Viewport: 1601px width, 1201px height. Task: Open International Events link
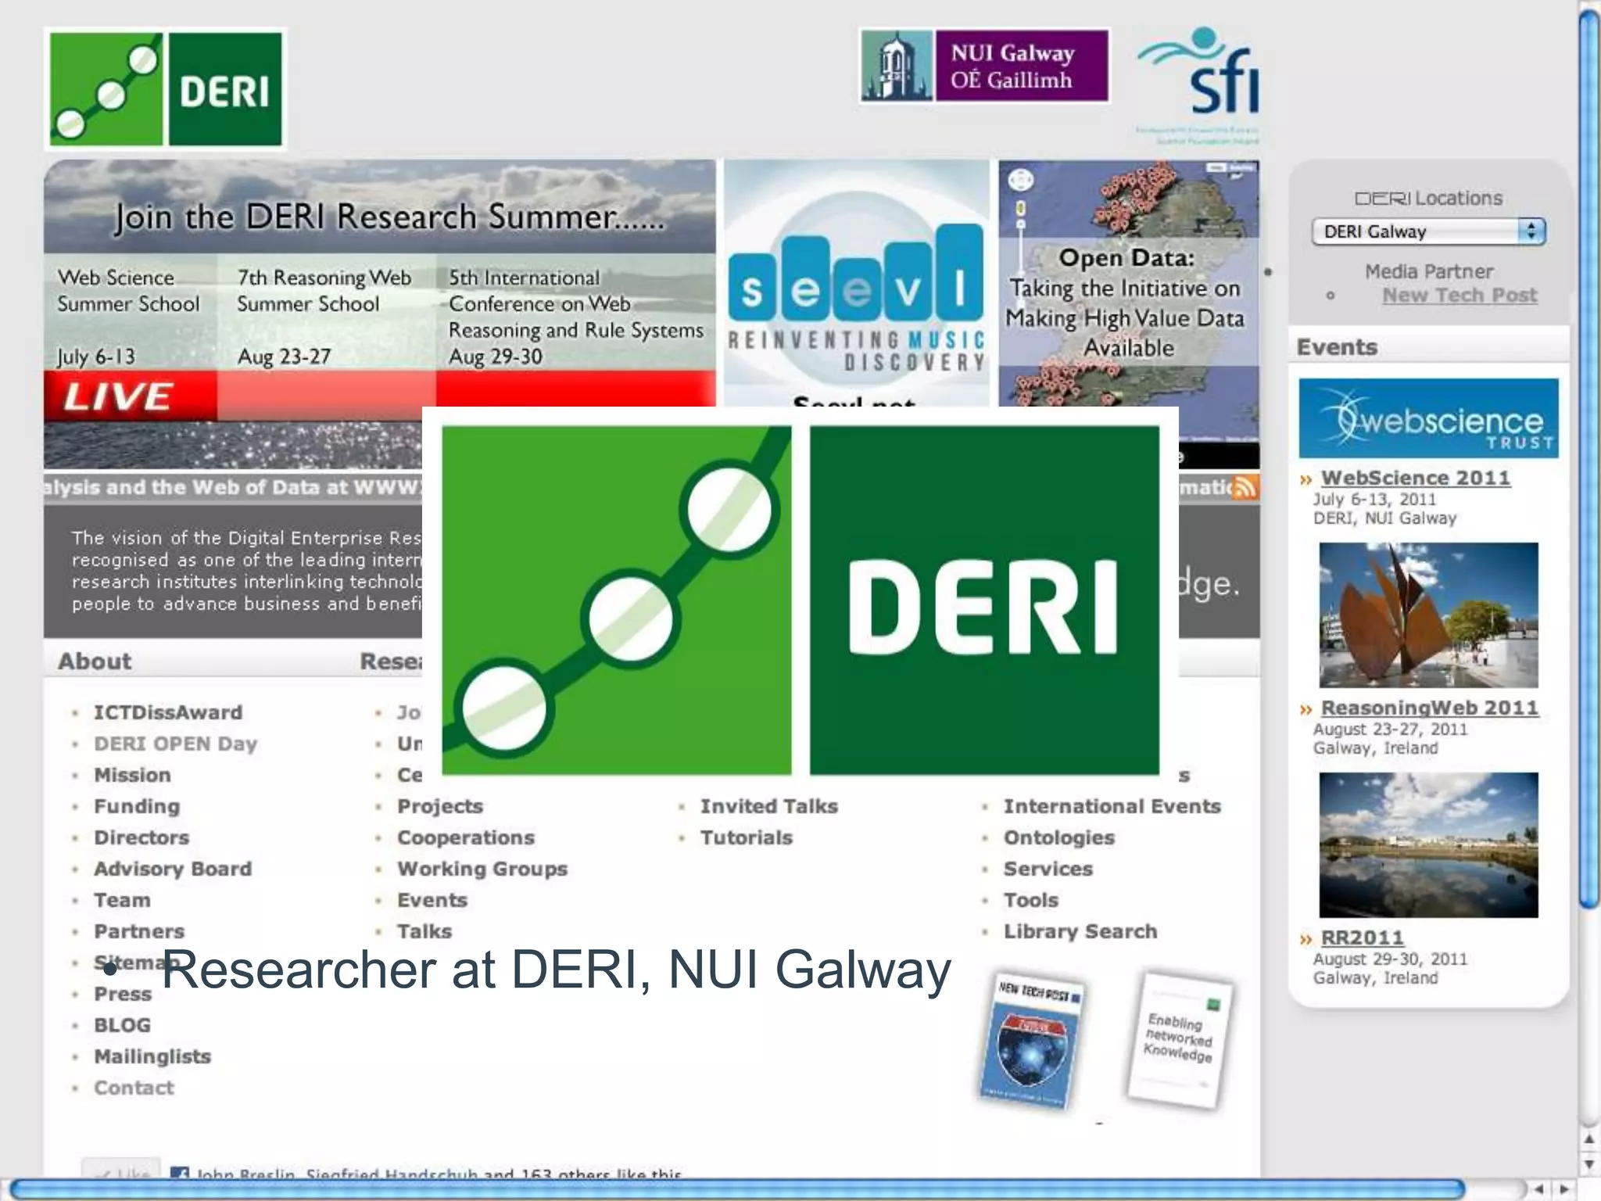1112,806
